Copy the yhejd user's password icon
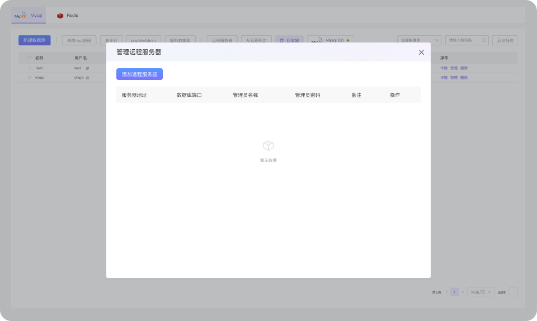The width and height of the screenshot is (537, 321). 87,78
